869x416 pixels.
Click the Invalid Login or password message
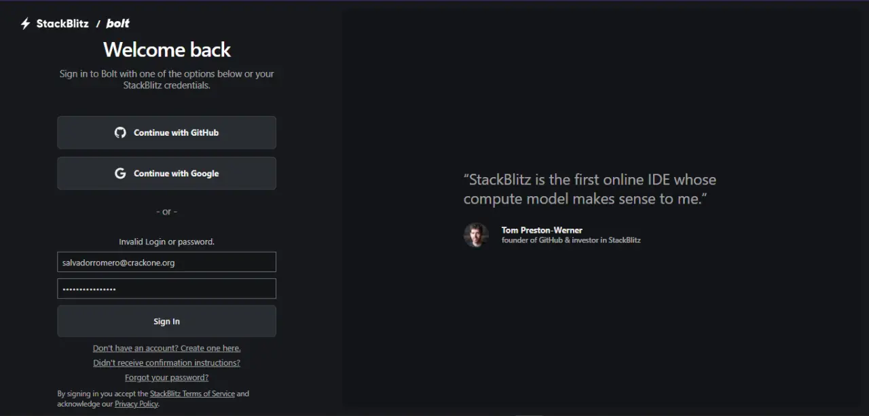click(x=166, y=242)
